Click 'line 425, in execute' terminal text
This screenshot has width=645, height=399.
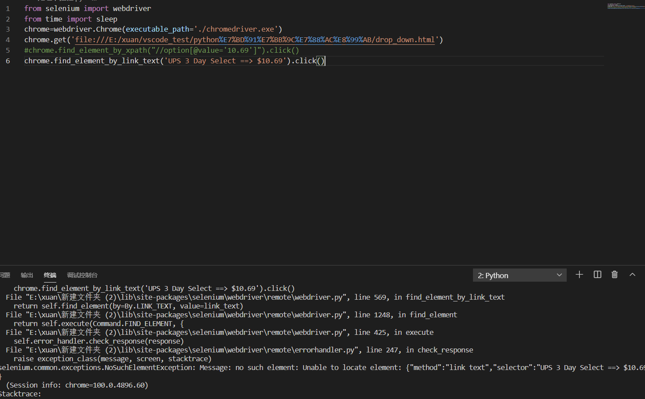(x=394, y=332)
